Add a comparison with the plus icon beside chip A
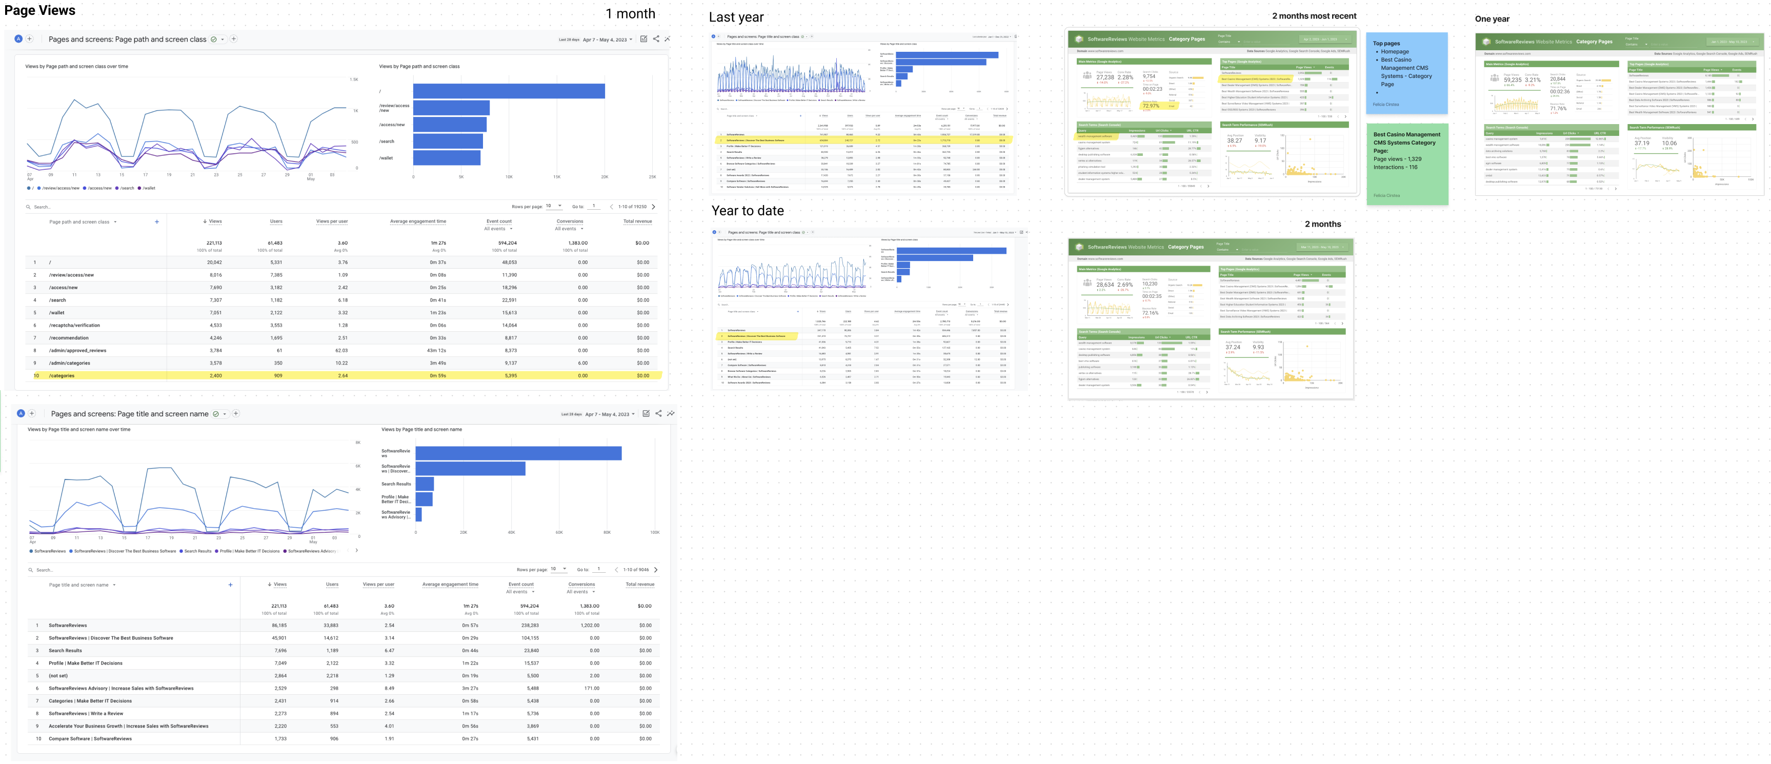This screenshot has height=764, width=1771. click(30, 39)
